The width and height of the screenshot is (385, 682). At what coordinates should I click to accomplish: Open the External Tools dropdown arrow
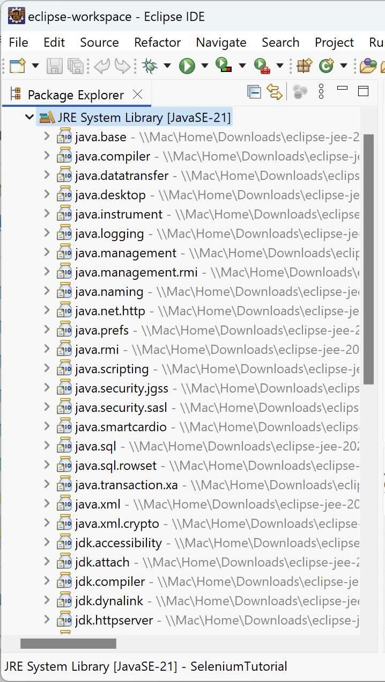[279, 66]
